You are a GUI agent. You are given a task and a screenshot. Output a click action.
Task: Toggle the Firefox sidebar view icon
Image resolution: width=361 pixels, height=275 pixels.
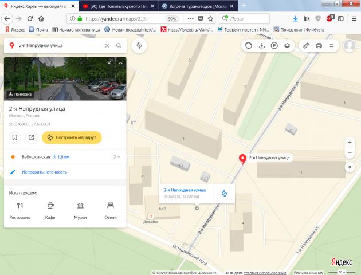[341, 19]
